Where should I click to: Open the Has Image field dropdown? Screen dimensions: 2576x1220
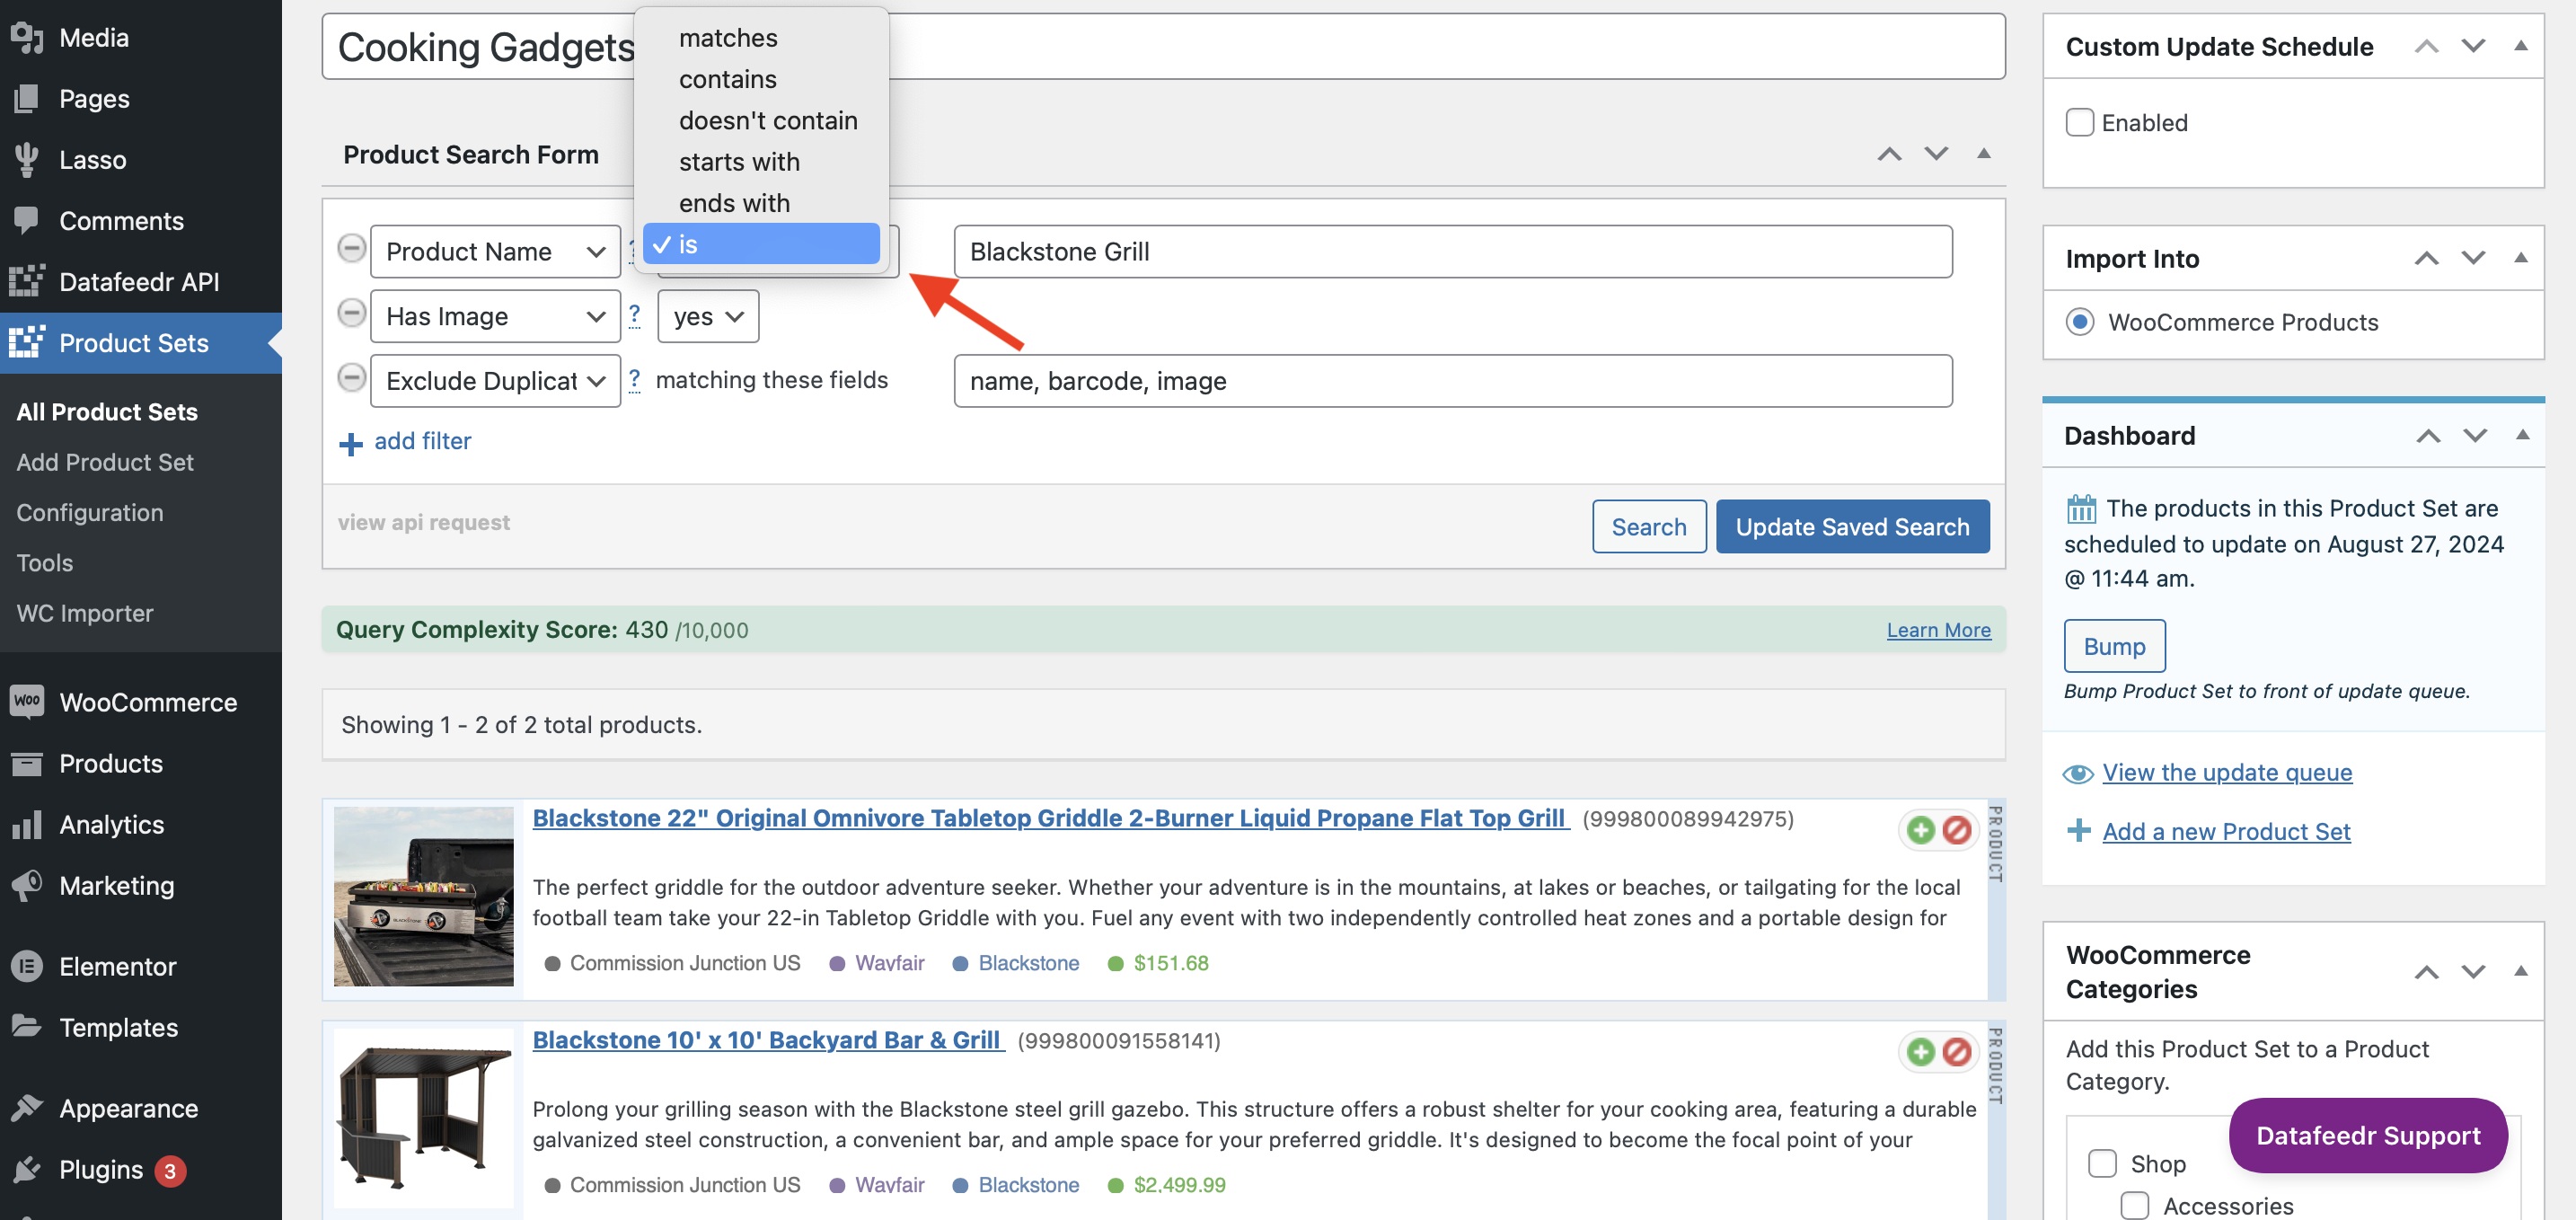pos(496,317)
